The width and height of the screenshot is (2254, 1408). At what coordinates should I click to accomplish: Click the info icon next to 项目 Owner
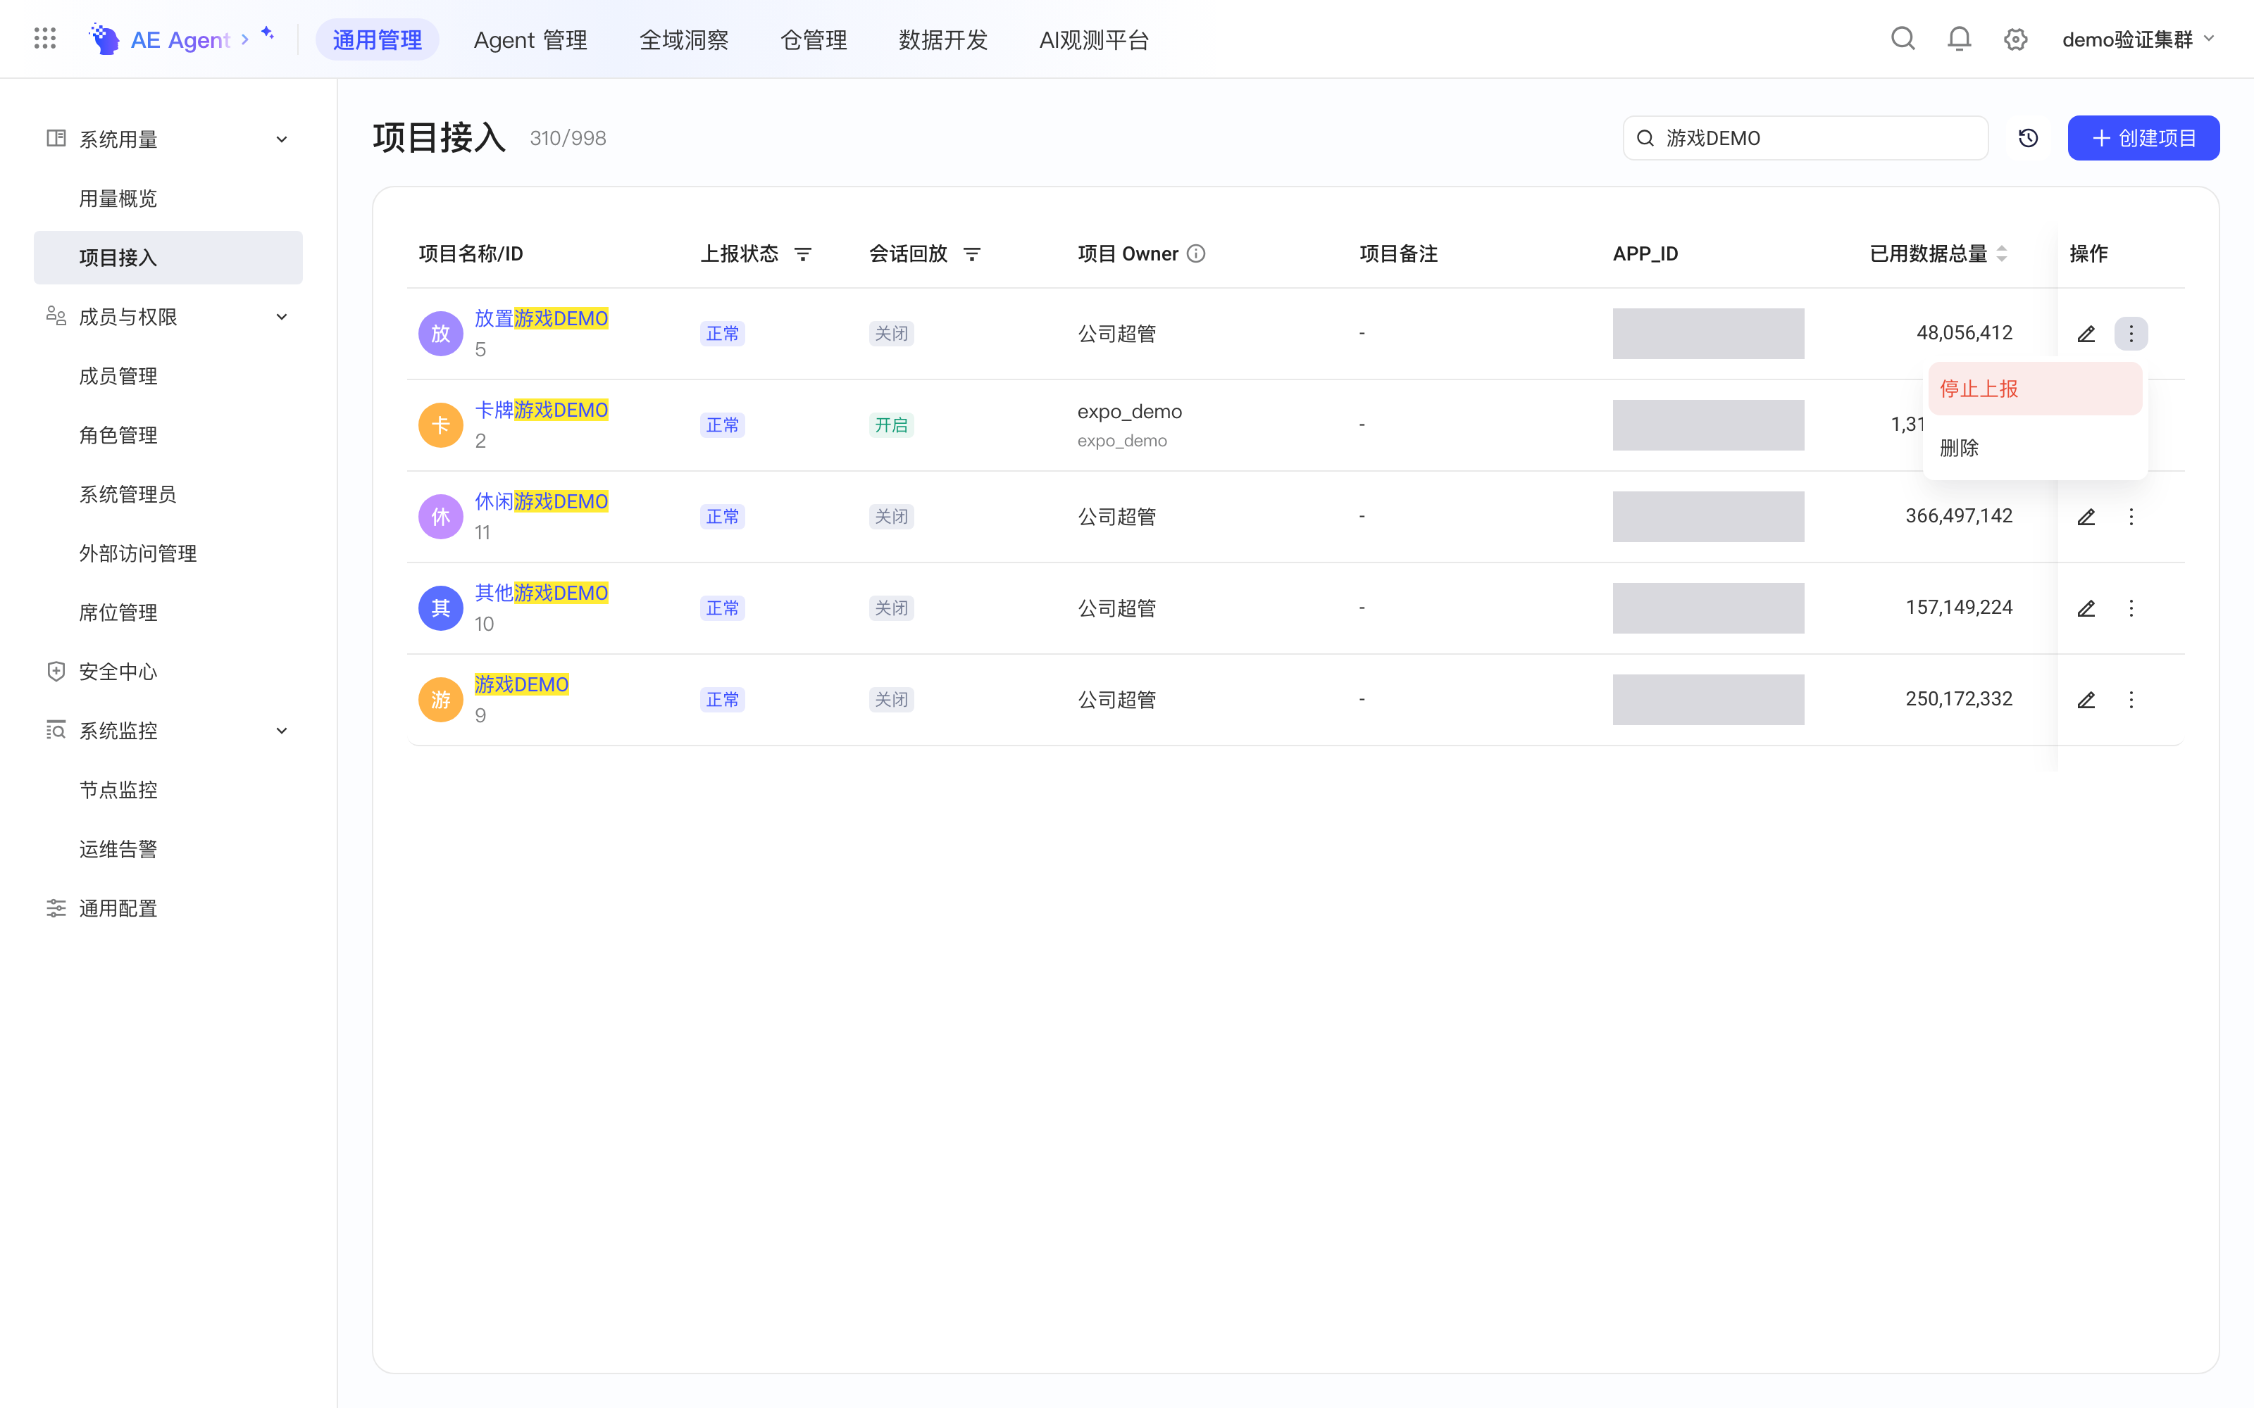click(x=1196, y=253)
